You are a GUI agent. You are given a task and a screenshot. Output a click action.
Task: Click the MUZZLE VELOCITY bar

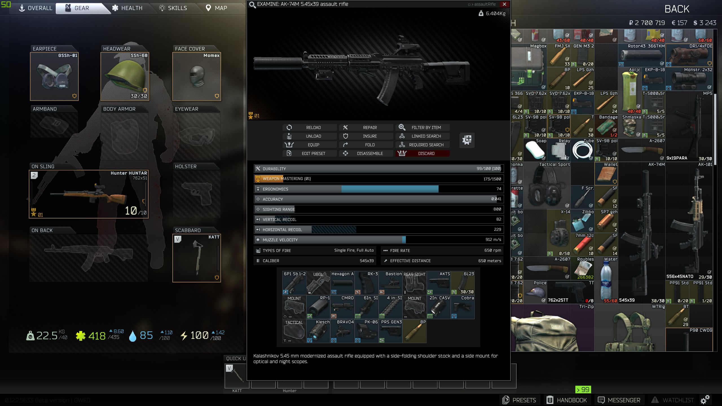(x=378, y=240)
